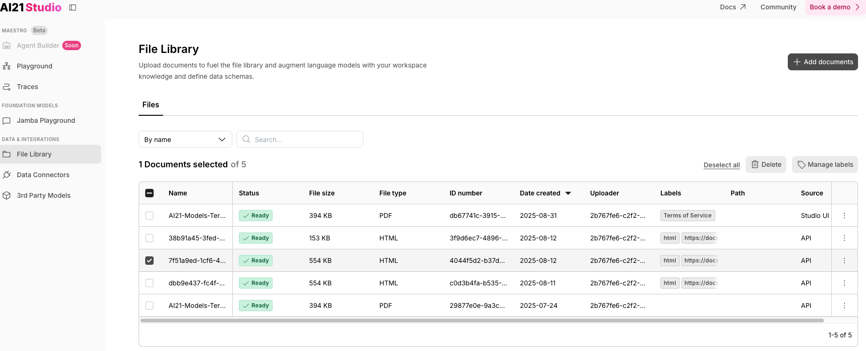
Task: Open row menu for PDF dated 2025-07-24
Action: (844, 306)
